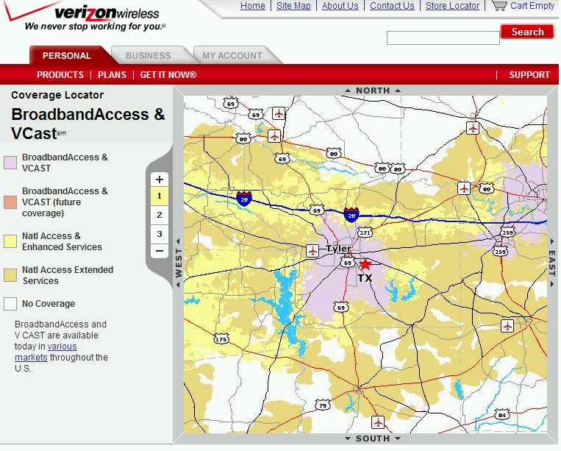
Task: Click the route 84 highway shield
Action: (x=501, y=415)
